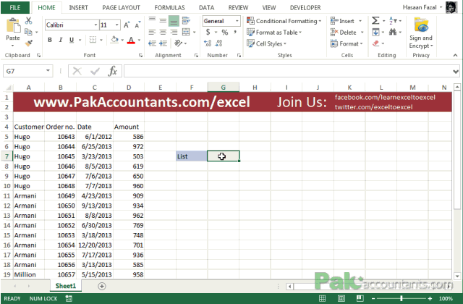Click the zoom slider handle
Image resolution: width=463 pixels, height=304 pixels.
[402, 298]
